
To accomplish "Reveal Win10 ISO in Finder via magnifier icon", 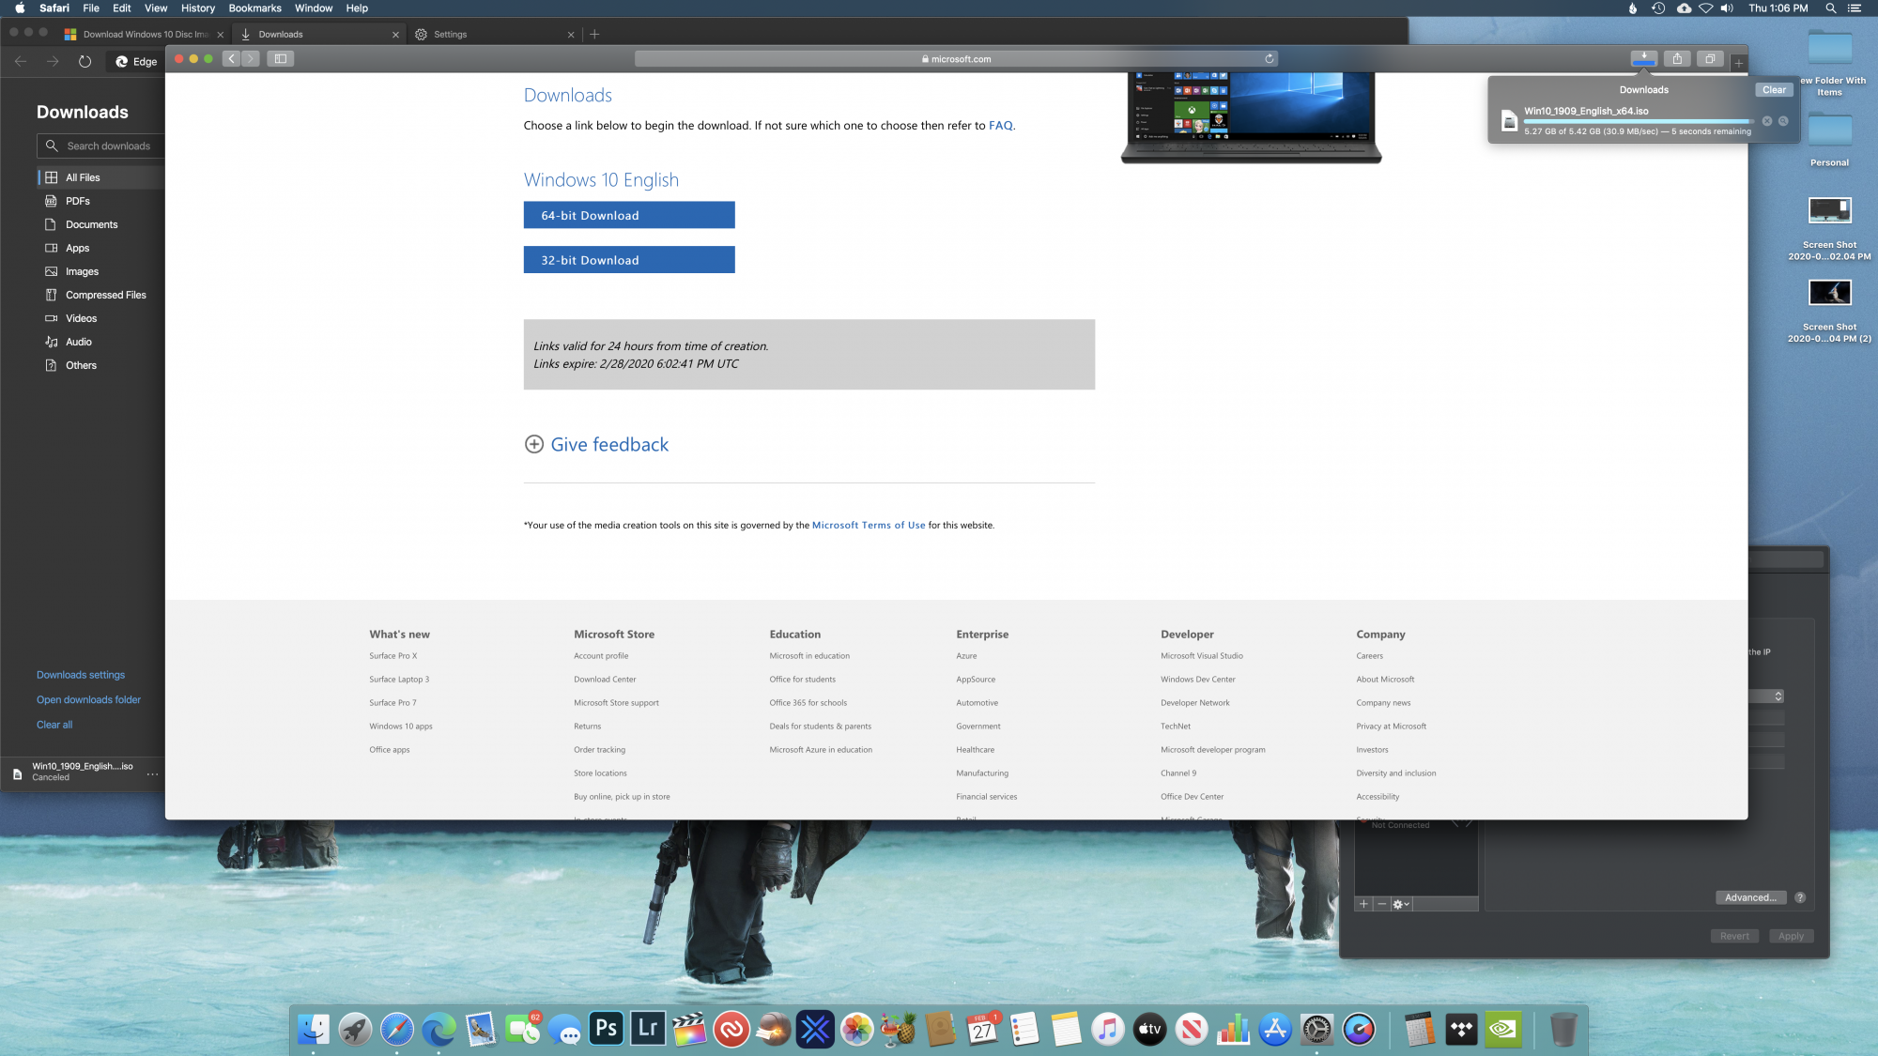I will (1783, 121).
